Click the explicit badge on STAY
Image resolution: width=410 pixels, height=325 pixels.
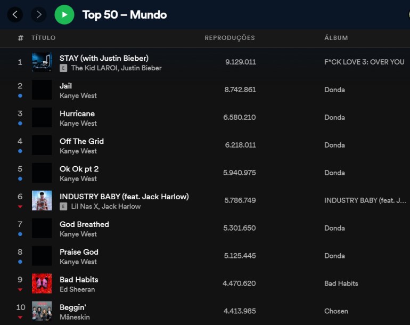tap(63, 68)
